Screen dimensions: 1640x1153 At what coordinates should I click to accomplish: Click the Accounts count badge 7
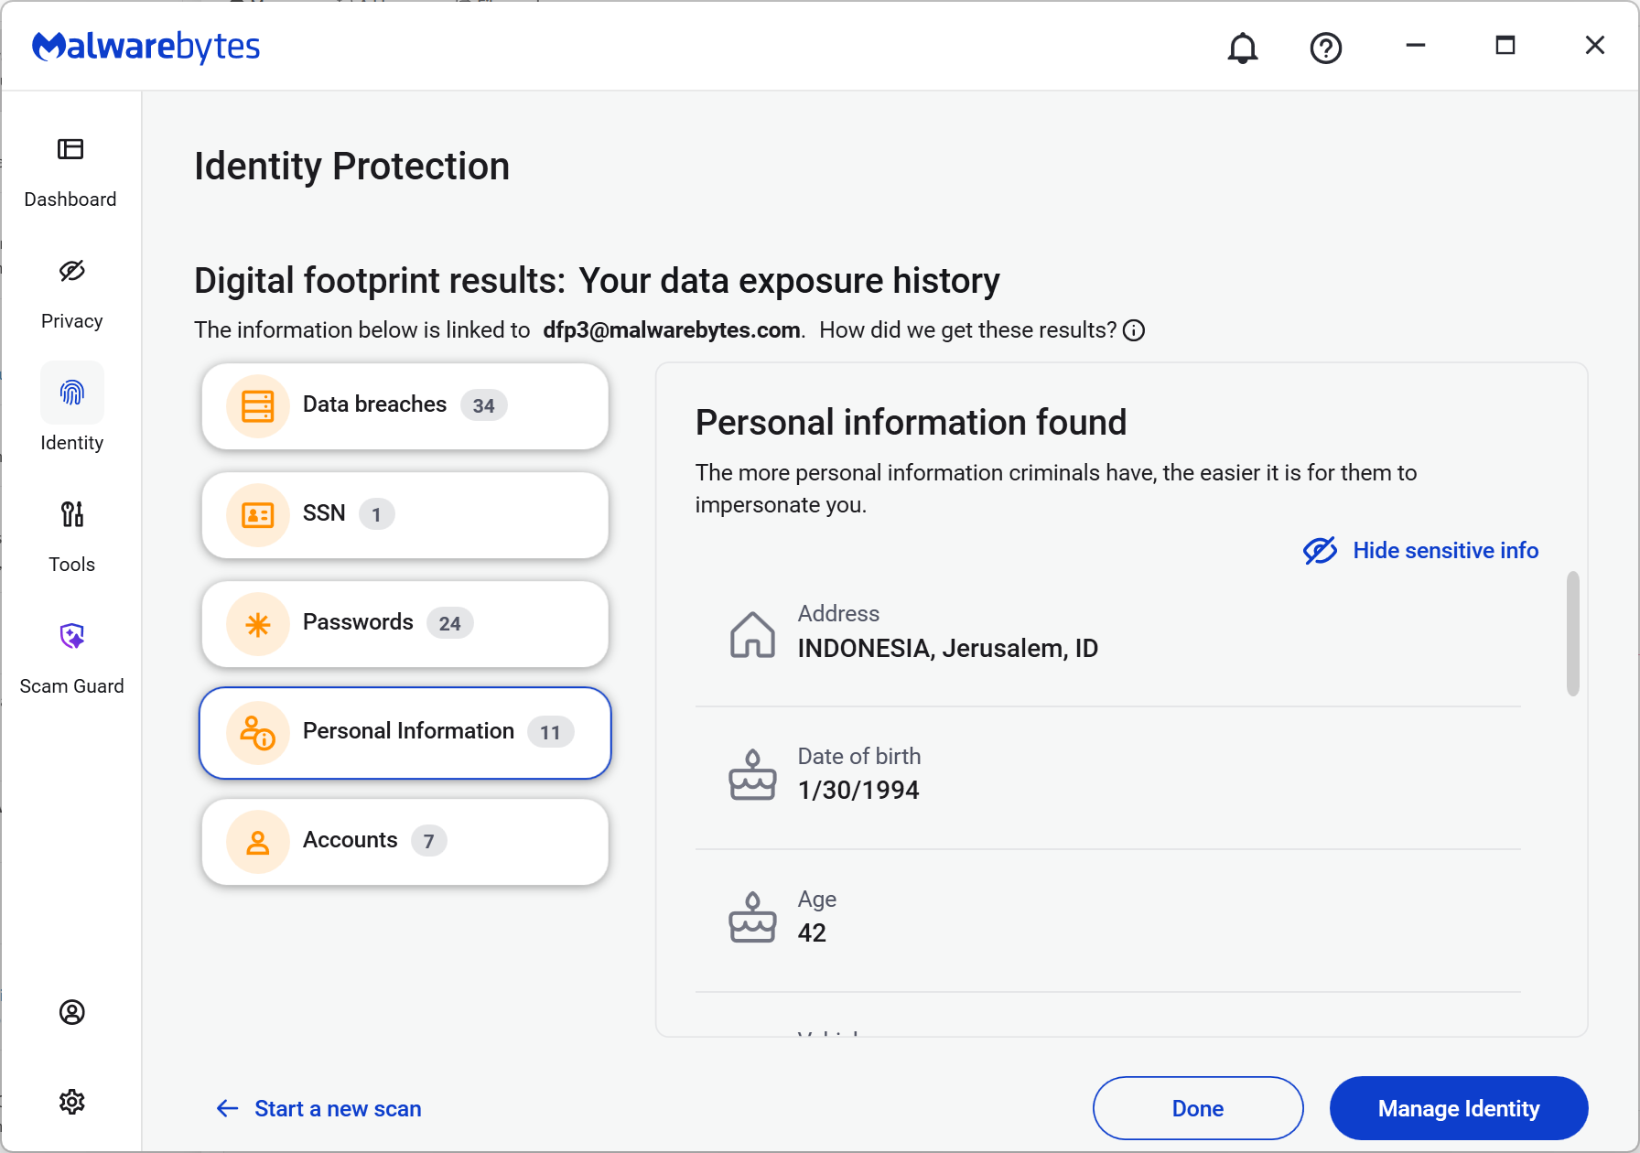click(428, 841)
